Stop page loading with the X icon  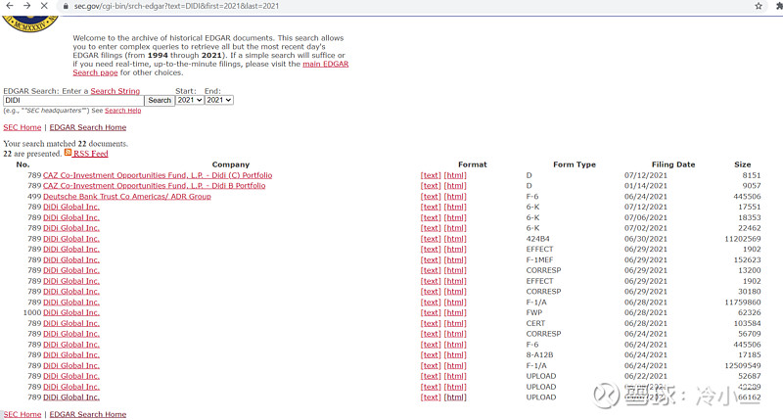pos(46,6)
